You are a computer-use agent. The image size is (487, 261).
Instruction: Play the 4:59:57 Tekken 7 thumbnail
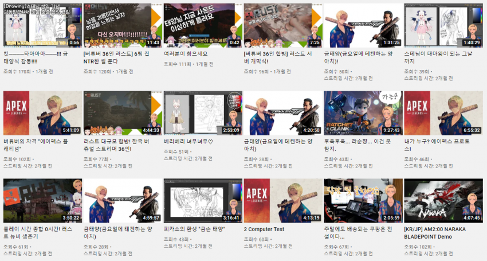tap(123, 201)
